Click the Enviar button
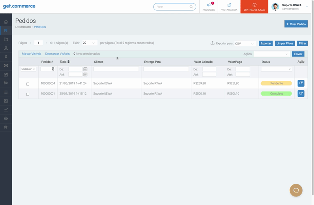This screenshot has height=205, width=314. click(298, 54)
